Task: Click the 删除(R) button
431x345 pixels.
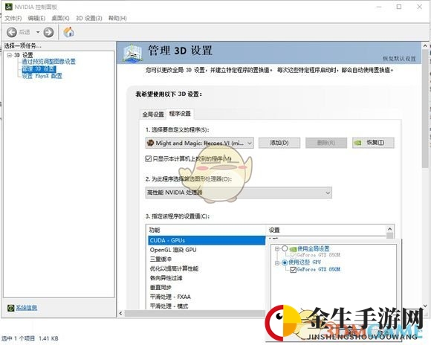Action: point(326,143)
